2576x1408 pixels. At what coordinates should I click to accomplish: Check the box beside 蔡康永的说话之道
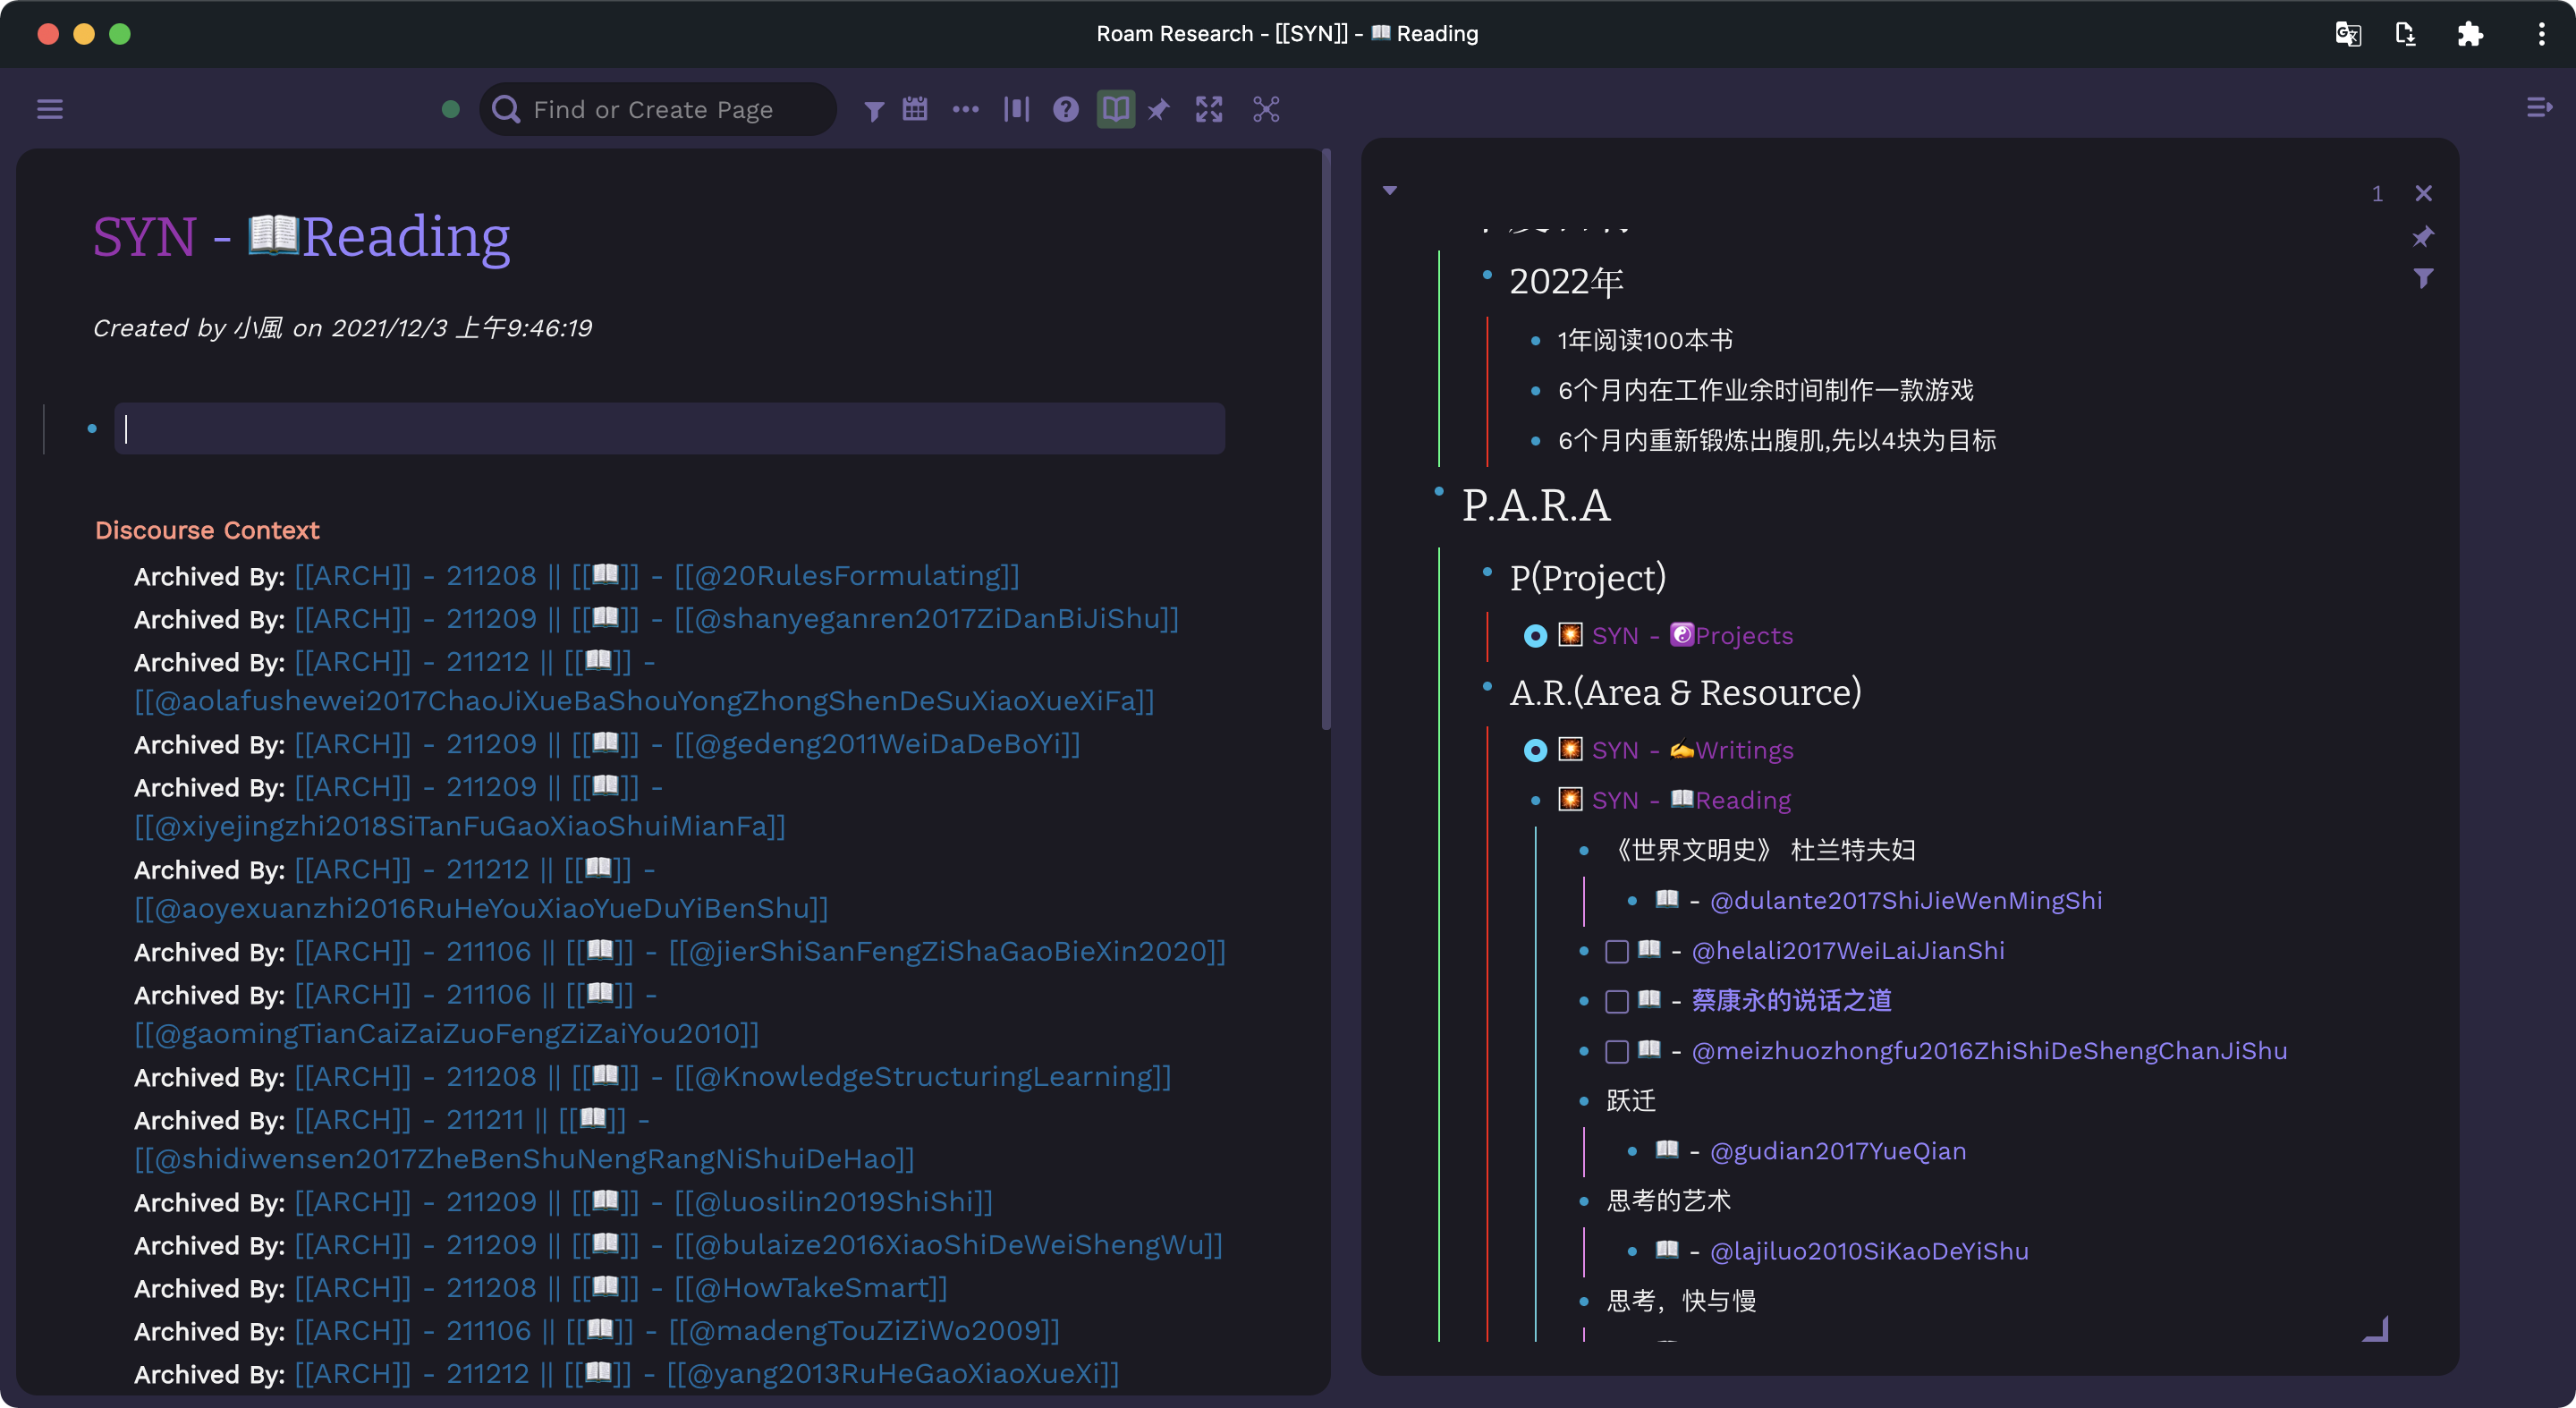click(x=1616, y=1001)
